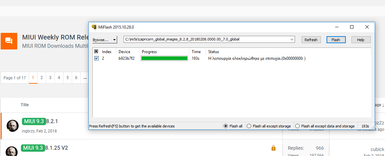Click the Page 1 of 17 indicator
This screenshot has width=385, height=156.
15,78
